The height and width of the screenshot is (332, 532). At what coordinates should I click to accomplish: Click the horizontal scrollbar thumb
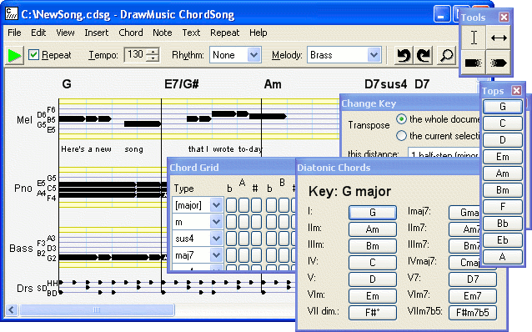click(97, 309)
